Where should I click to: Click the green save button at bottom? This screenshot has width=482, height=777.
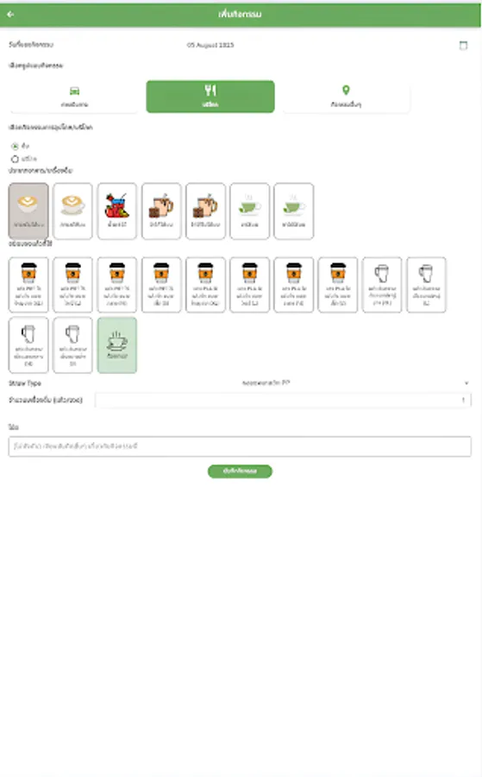tap(240, 471)
